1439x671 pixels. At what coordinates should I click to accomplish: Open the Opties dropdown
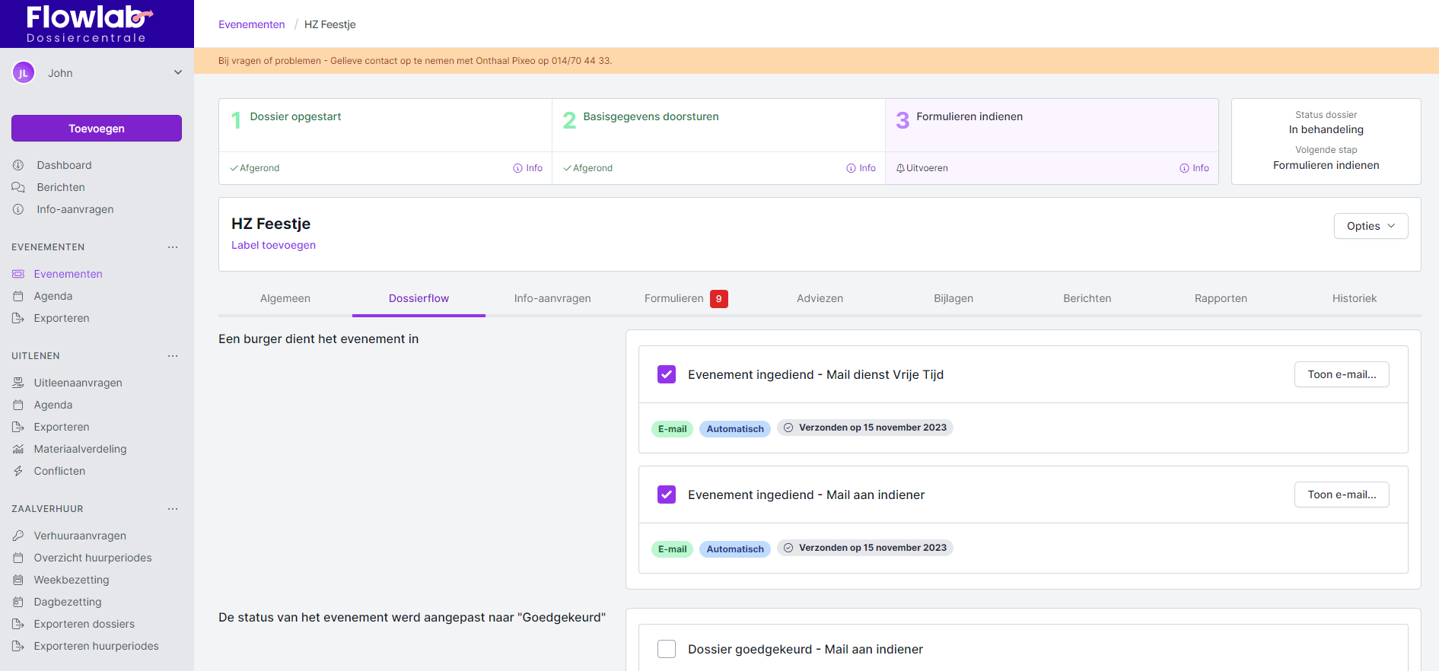coord(1371,226)
